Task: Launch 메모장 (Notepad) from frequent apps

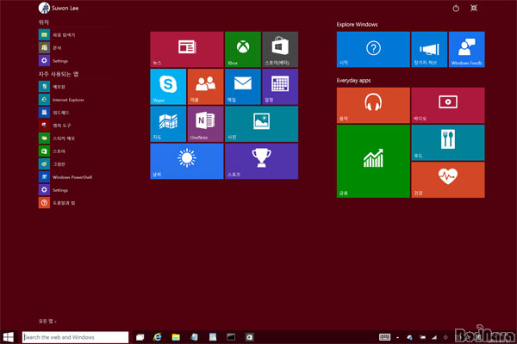Action: pyautogui.click(x=52, y=87)
